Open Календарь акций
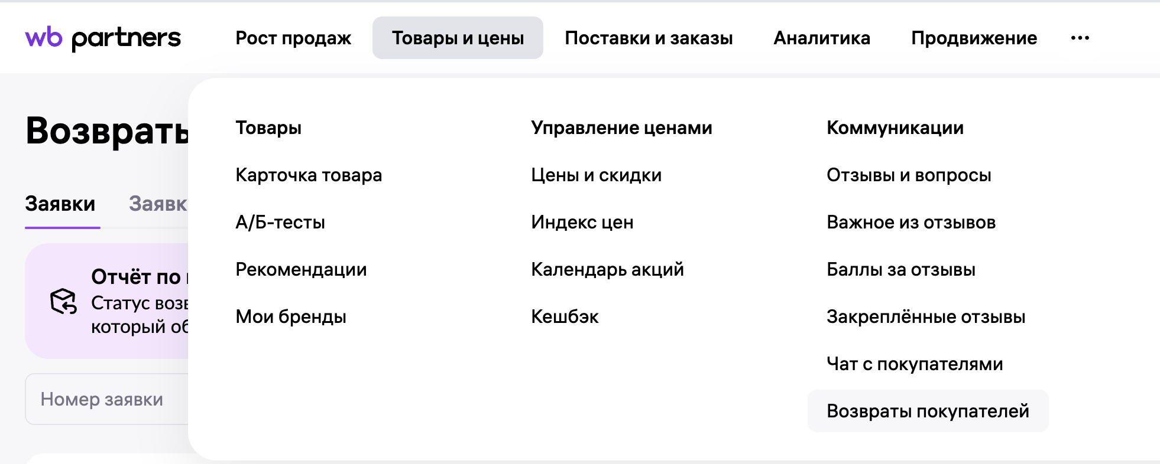1160x464 pixels. click(x=607, y=269)
